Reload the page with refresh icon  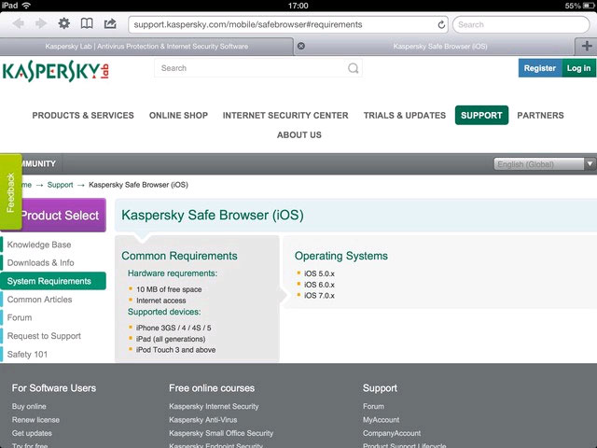[x=441, y=24]
